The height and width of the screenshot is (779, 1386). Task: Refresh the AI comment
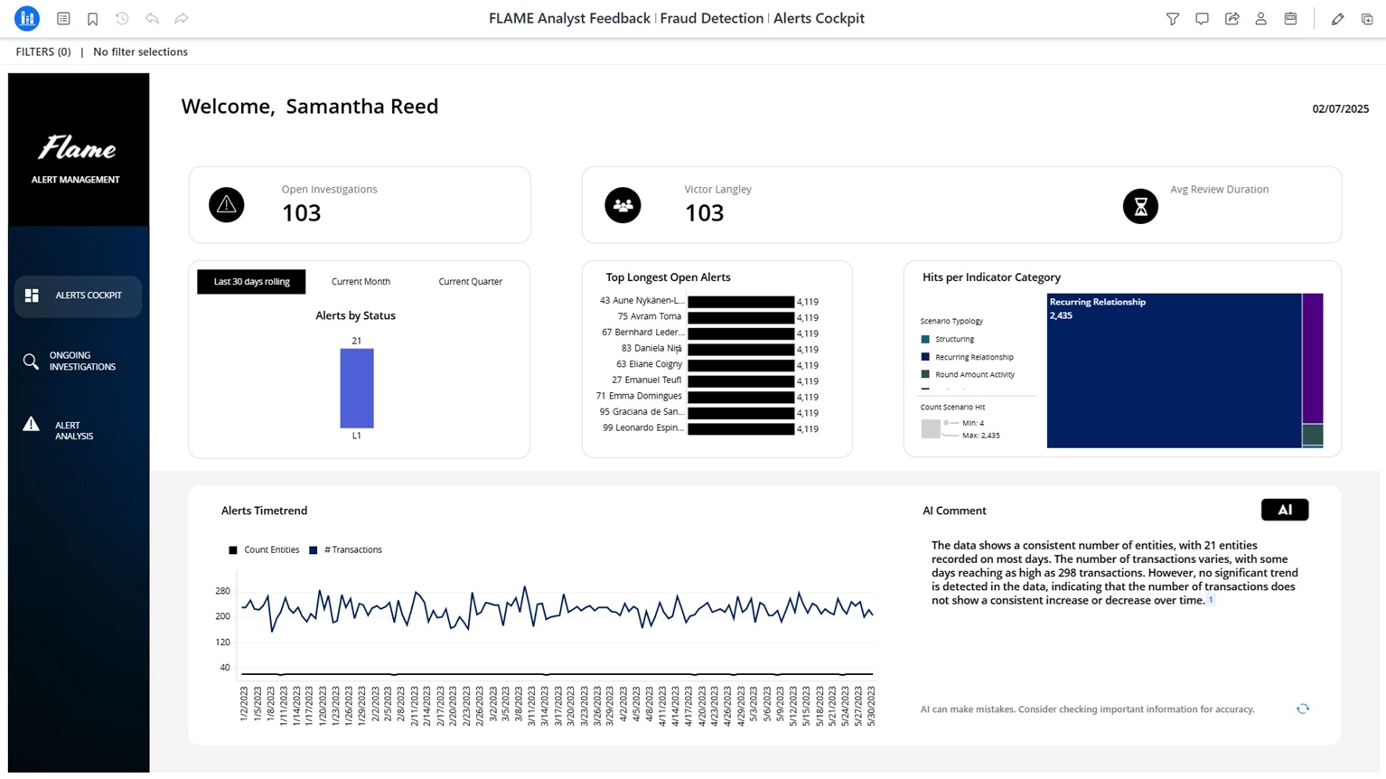(x=1302, y=709)
